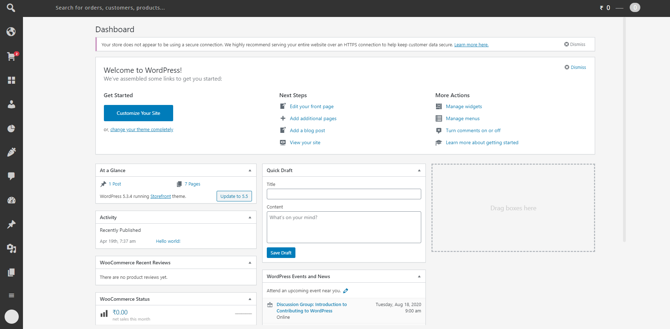Open the globe site icon in sidebar
This screenshot has width=670, height=329.
coord(11,32)
